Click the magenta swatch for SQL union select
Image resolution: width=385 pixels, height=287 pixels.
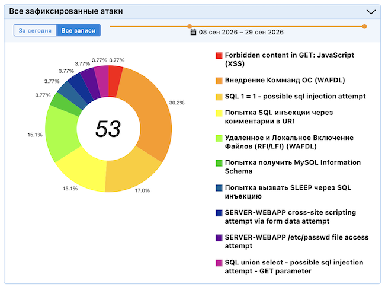click(219, 263)
